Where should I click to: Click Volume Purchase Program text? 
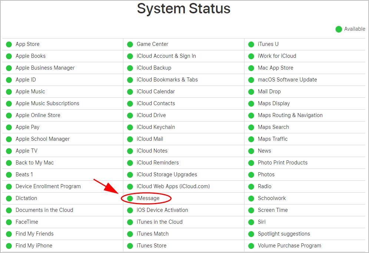[289, 246]
